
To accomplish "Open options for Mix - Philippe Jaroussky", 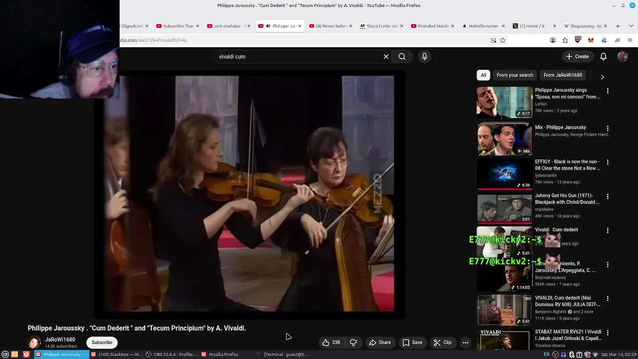I will (608, 128).
